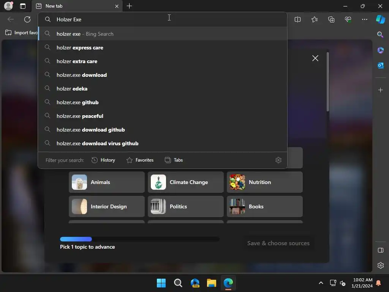Select suggestion holzer.exe download
This screenshot has width=389, height=292.
163,75
